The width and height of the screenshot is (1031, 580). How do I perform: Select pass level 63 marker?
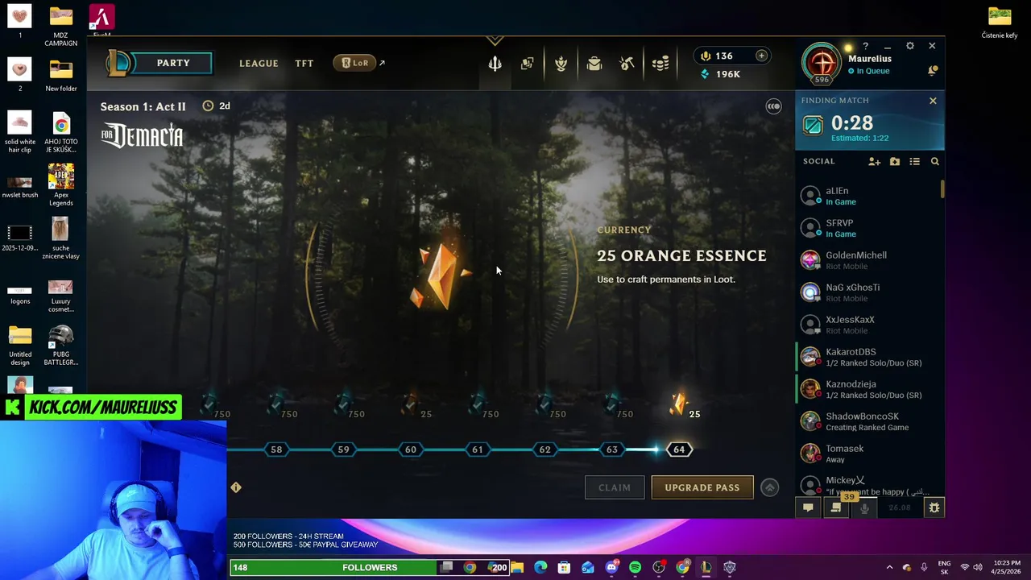tap(612, 449)
